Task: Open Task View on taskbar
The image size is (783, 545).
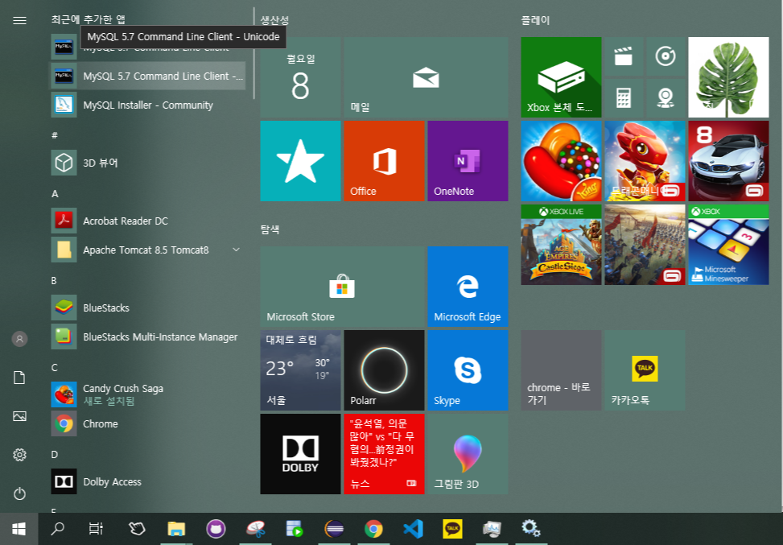Action: [96, 529]
